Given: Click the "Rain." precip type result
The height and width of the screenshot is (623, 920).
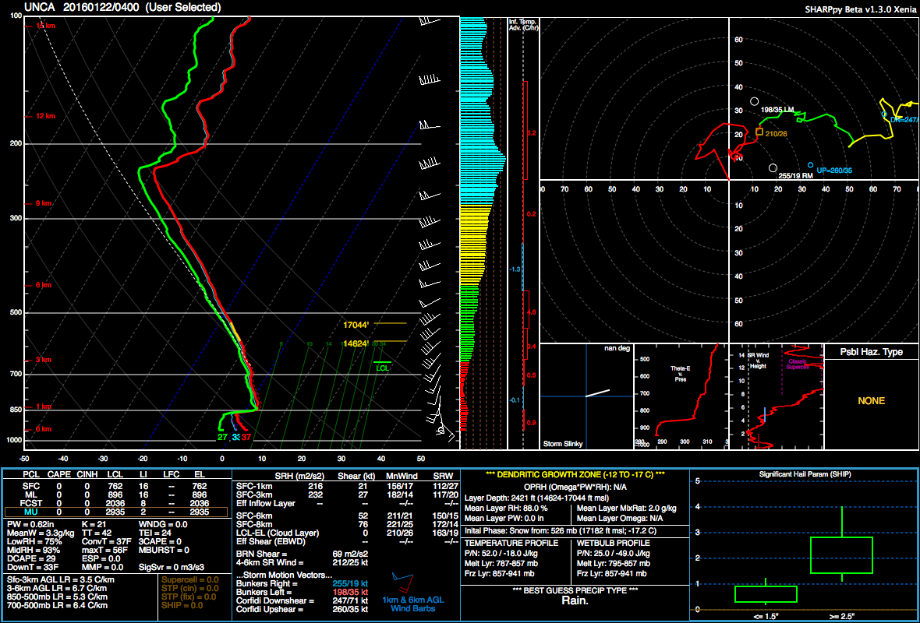Looking at the screenshot, I should pos(575,600).
